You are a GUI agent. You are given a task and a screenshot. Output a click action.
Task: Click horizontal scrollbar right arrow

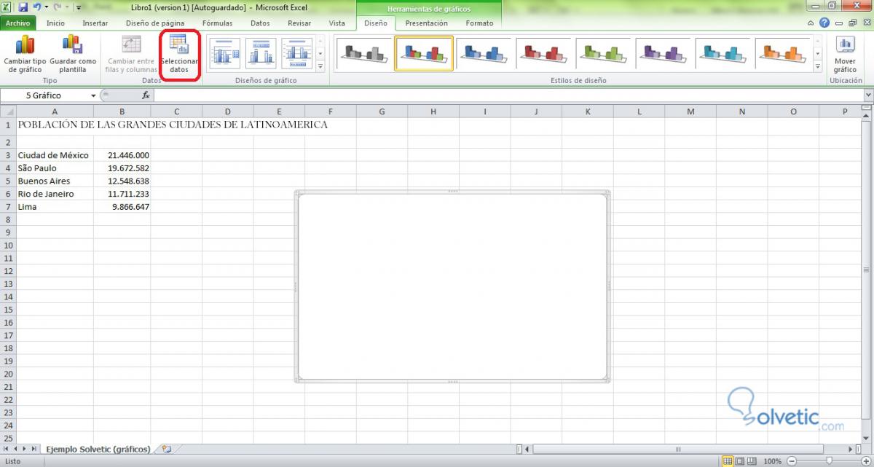(x=851, y=450)
